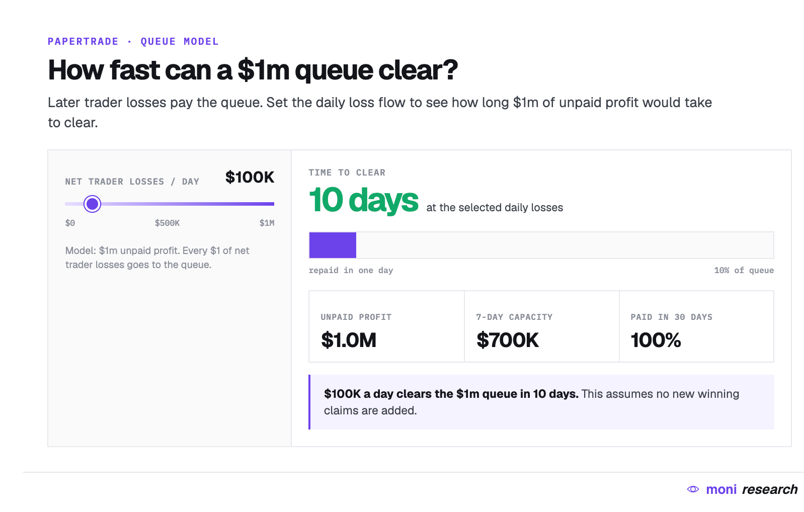
Task: Click the empty part of the queue progress bar
Action: 565,245
